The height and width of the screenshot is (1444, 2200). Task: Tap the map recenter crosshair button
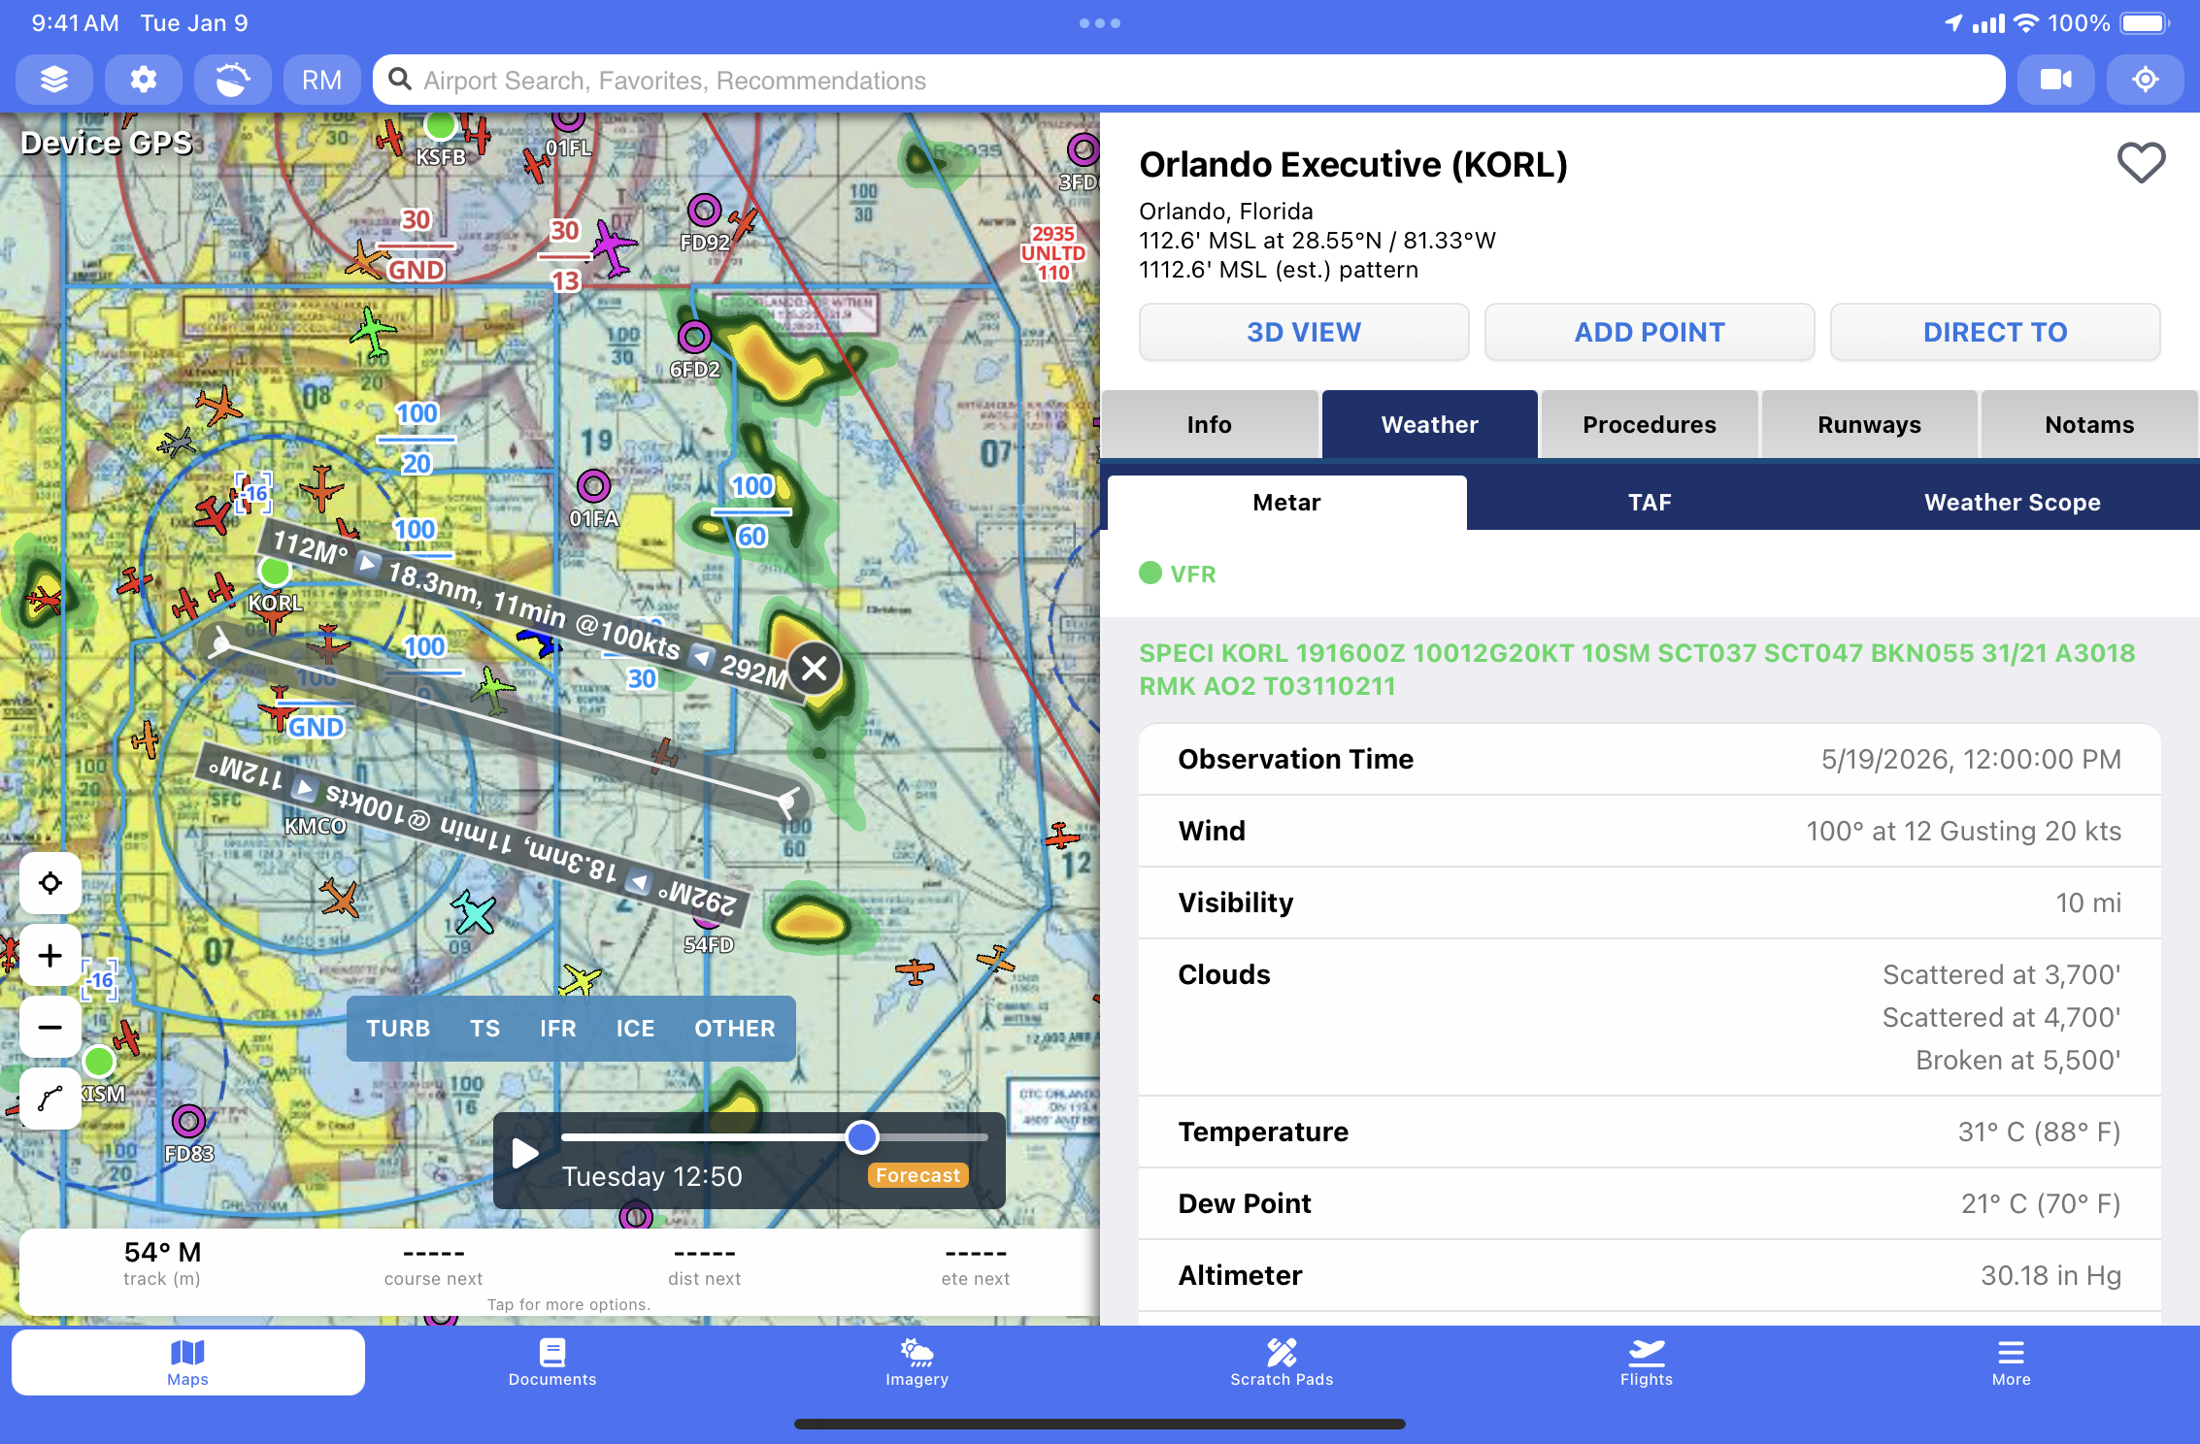50,883
